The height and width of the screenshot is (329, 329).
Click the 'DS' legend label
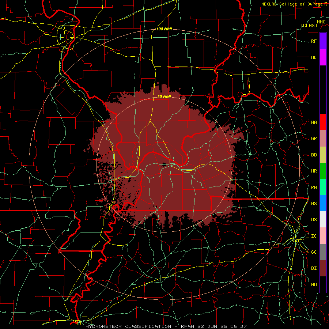pyautogui.click(x=314, y=220)
